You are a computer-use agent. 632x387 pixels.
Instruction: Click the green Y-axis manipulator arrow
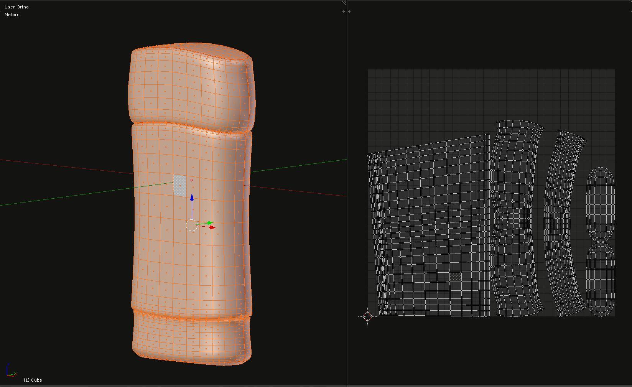coord(209,223)
